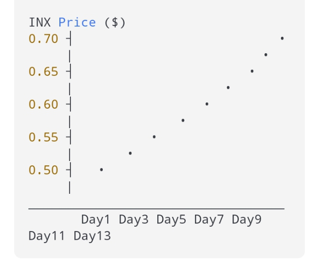Click the blue Price word in title

pyautogui.click(x=77, y=23)
